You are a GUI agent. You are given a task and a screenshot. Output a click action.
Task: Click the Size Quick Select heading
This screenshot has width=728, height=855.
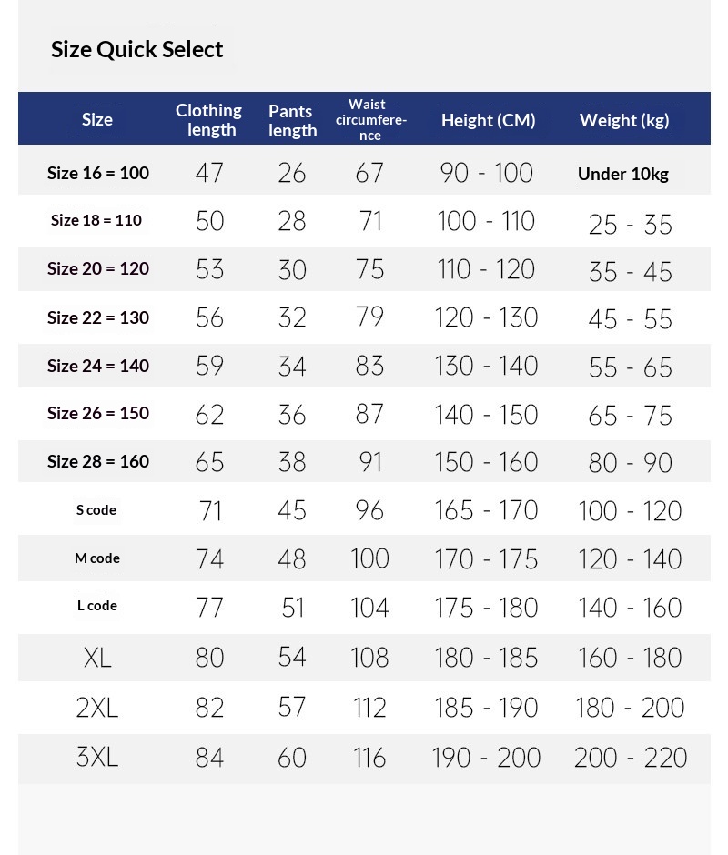coord(136,49)
